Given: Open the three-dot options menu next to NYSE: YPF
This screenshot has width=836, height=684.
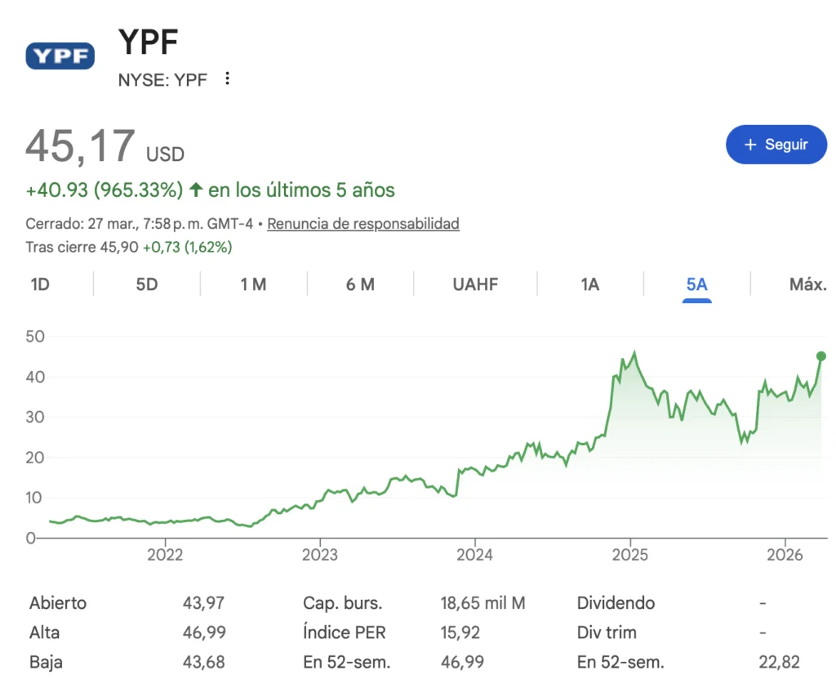Looking at the screenshot, I should (226, 78).
